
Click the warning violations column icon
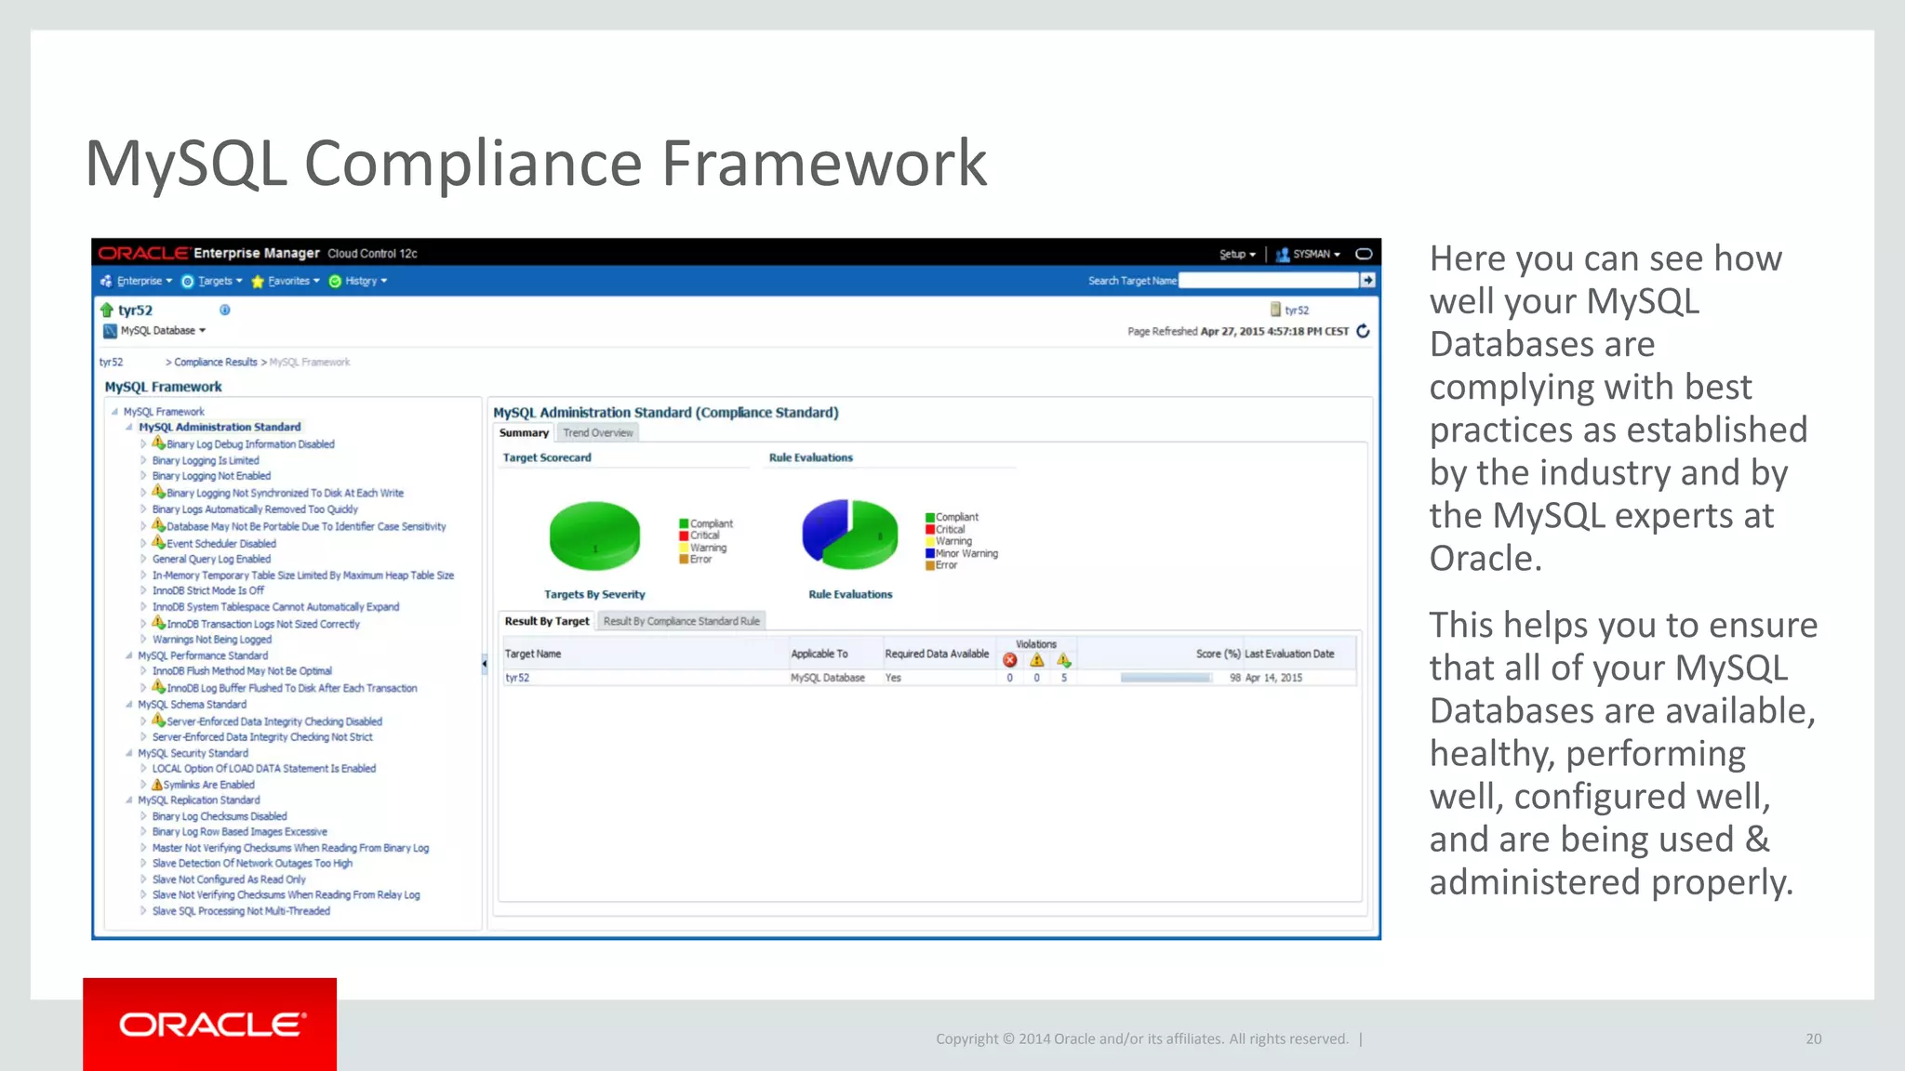click(1036, 660)
